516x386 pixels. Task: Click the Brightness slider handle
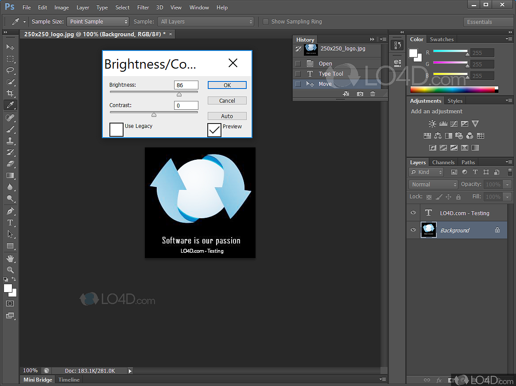179,94
